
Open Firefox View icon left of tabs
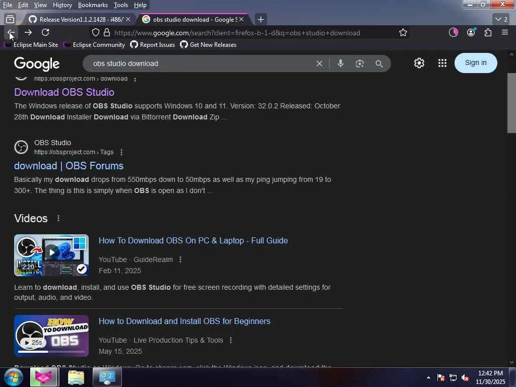pos(10,20)
